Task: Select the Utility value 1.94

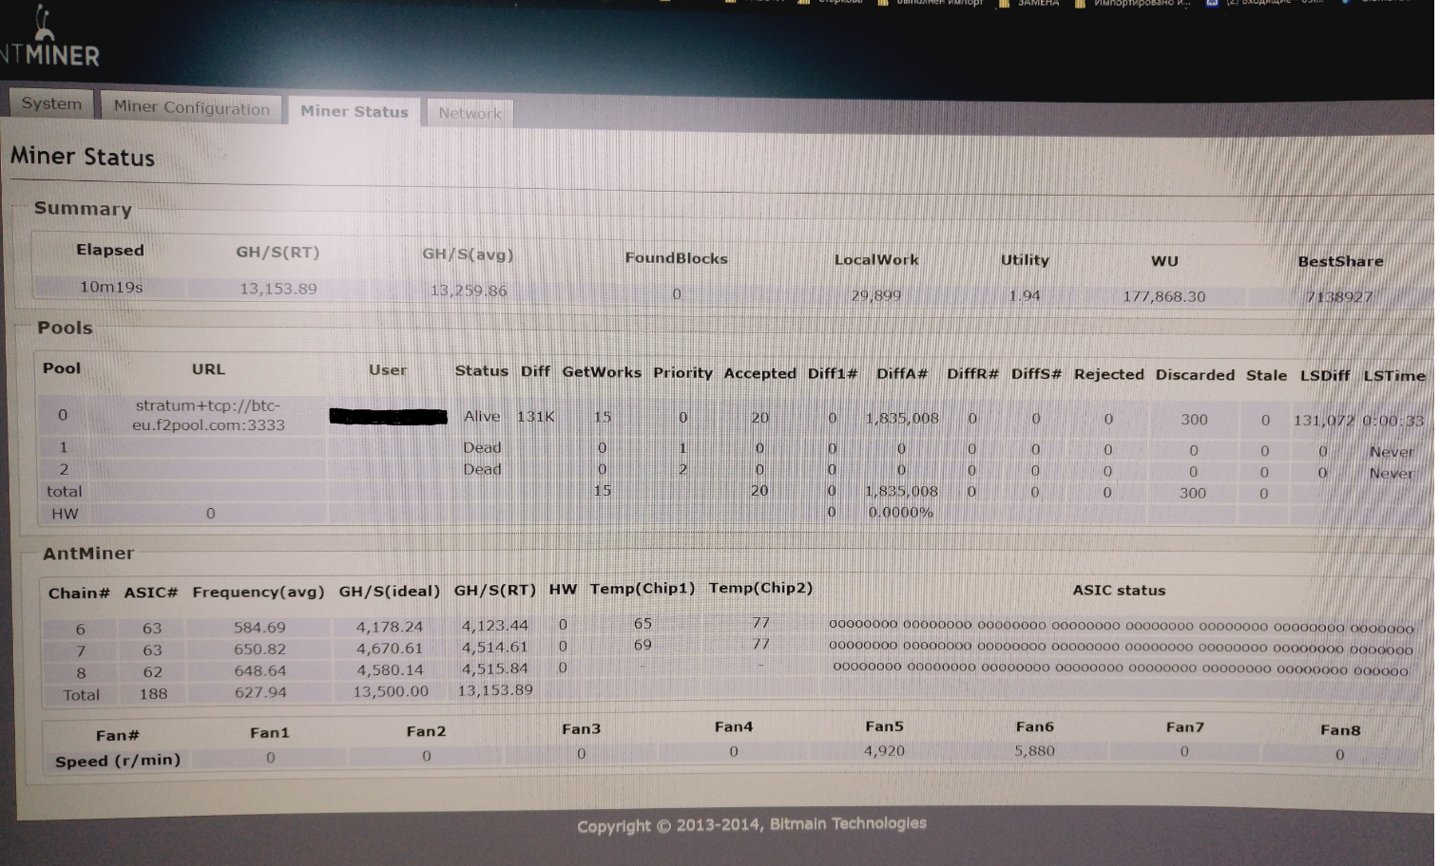Action: pyautogui.click(x=1025, y=295)
